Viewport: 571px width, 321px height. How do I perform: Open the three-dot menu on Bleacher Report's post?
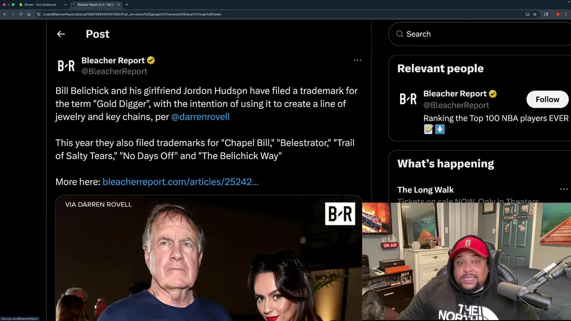tap(357, 60)
